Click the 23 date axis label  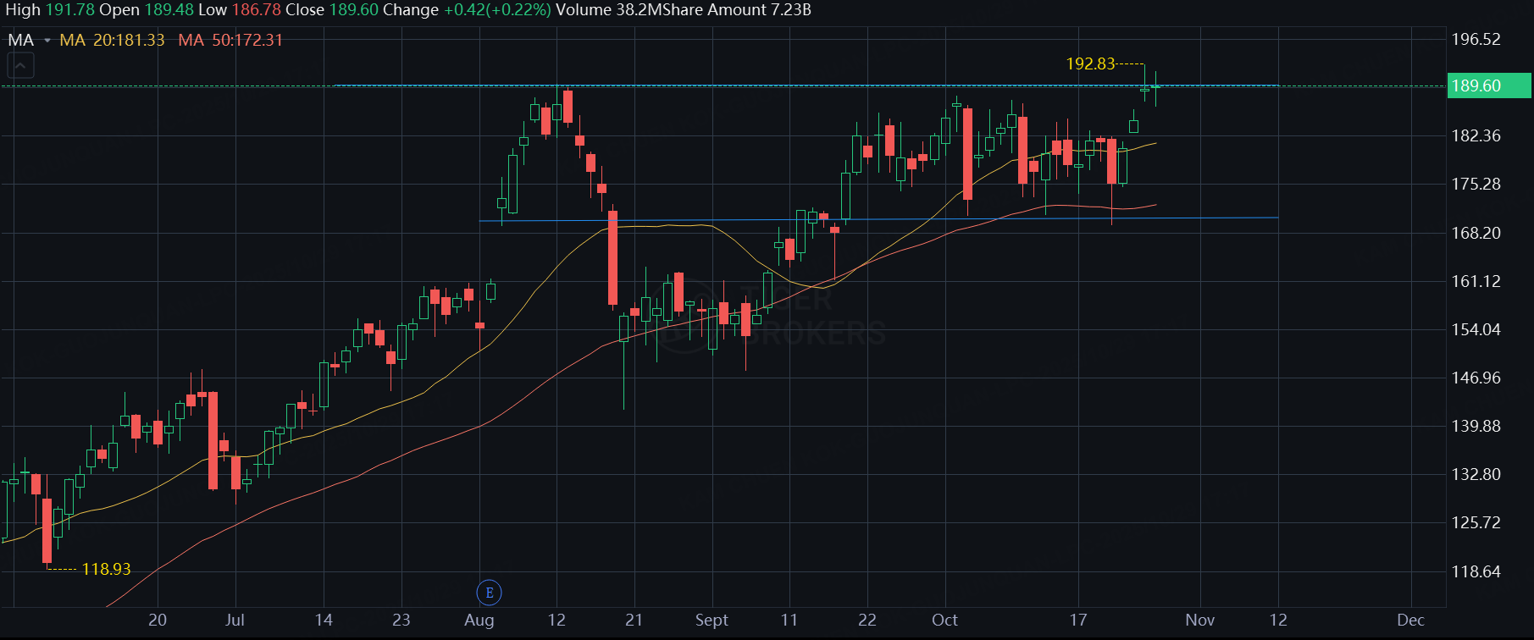point(401,620)
